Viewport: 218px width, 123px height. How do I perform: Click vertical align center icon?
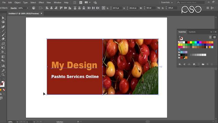coord(65,8)
